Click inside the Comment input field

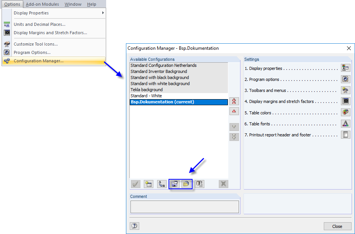pos(185,207)
